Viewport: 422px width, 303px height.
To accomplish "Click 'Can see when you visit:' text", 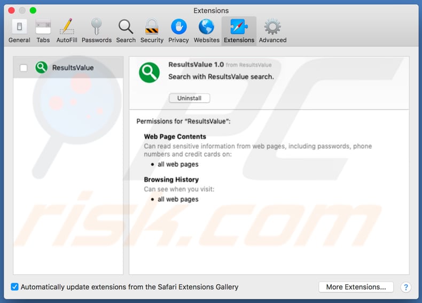I will (x=179, y=189).
